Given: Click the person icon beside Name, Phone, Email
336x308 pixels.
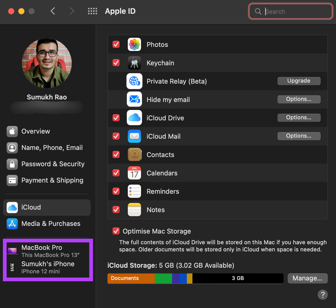Looking at the screenshot, I should click(x=12, y=148).
